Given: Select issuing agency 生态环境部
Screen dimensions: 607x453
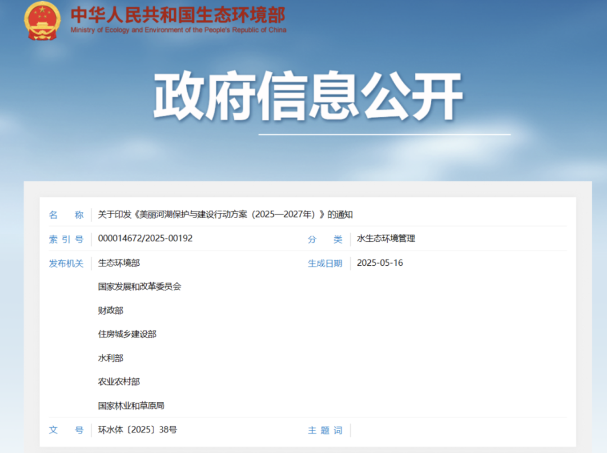Looking at the screenshot, I should pos(119,263).
